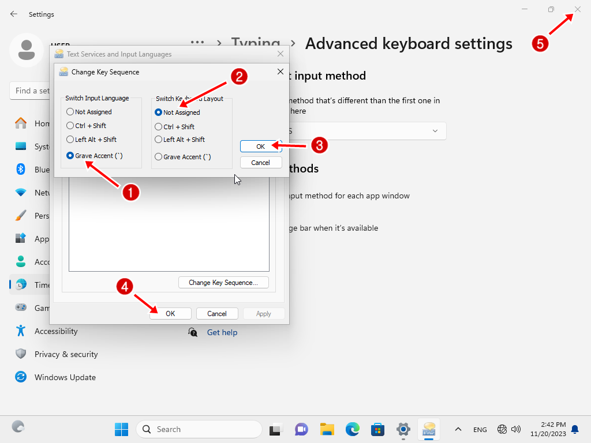Open Microsoft Edge from the taskbar

point(353,429)
